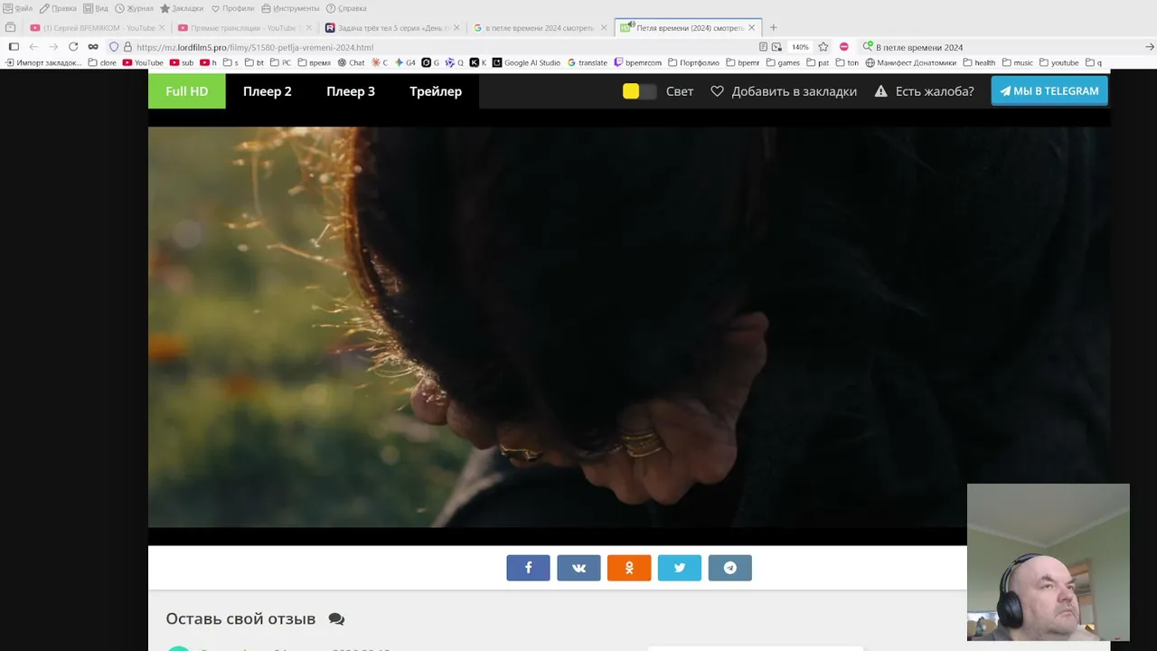Screen dimensions: 1157x651
Task: Open the время bookmarks folder
Action: click(315, 63)
